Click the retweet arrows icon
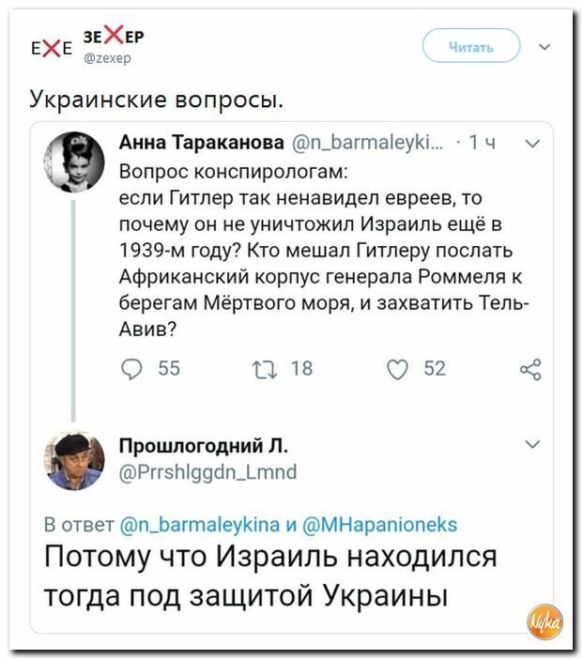Viewport: 583px width, 660px height. coord(265,370)
